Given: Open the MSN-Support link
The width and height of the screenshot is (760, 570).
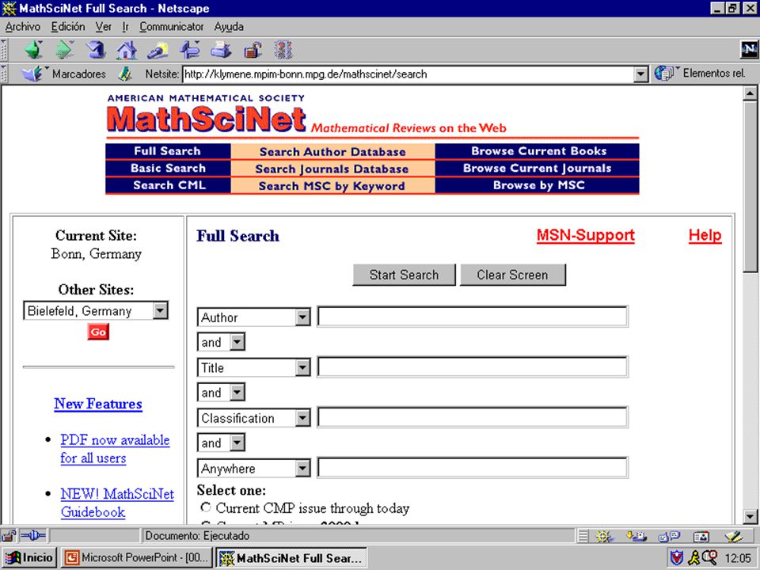Looking at the screenshot, I should [x=586, y=235].
